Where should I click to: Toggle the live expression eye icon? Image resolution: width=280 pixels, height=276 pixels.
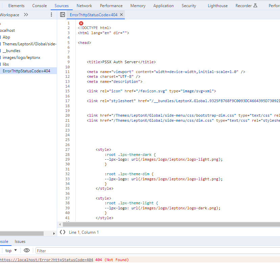(27, 251)
